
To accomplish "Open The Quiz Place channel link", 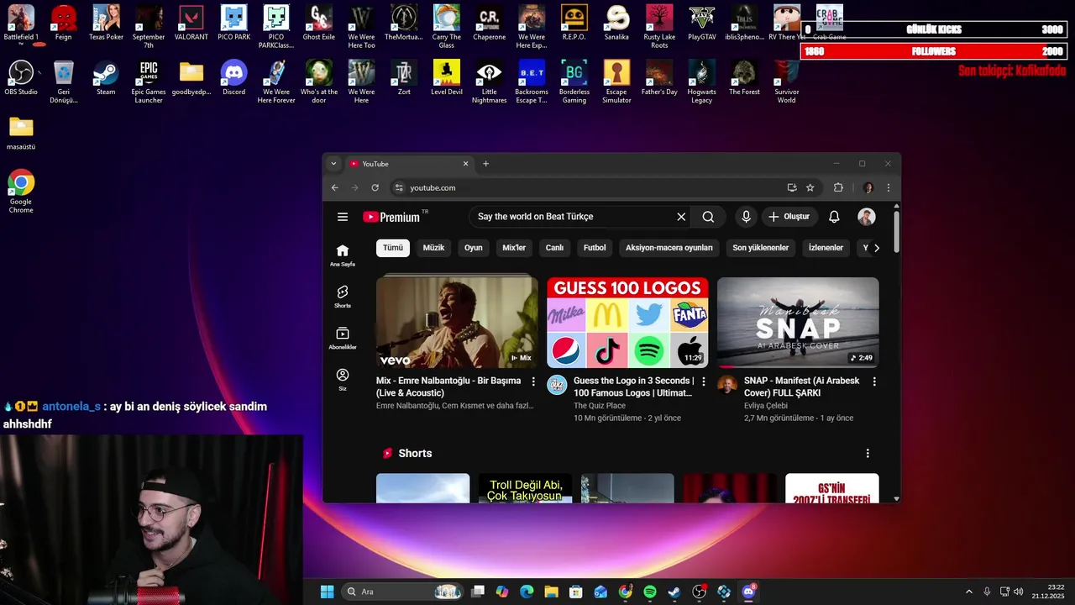I will tap(600, 406).
